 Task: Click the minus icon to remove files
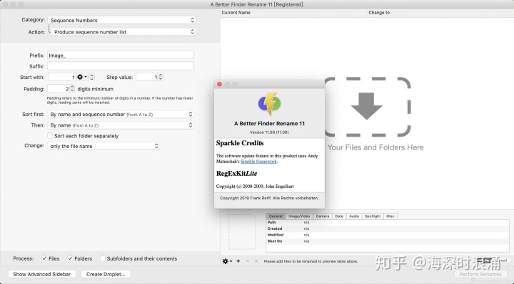tap(248, 261)
